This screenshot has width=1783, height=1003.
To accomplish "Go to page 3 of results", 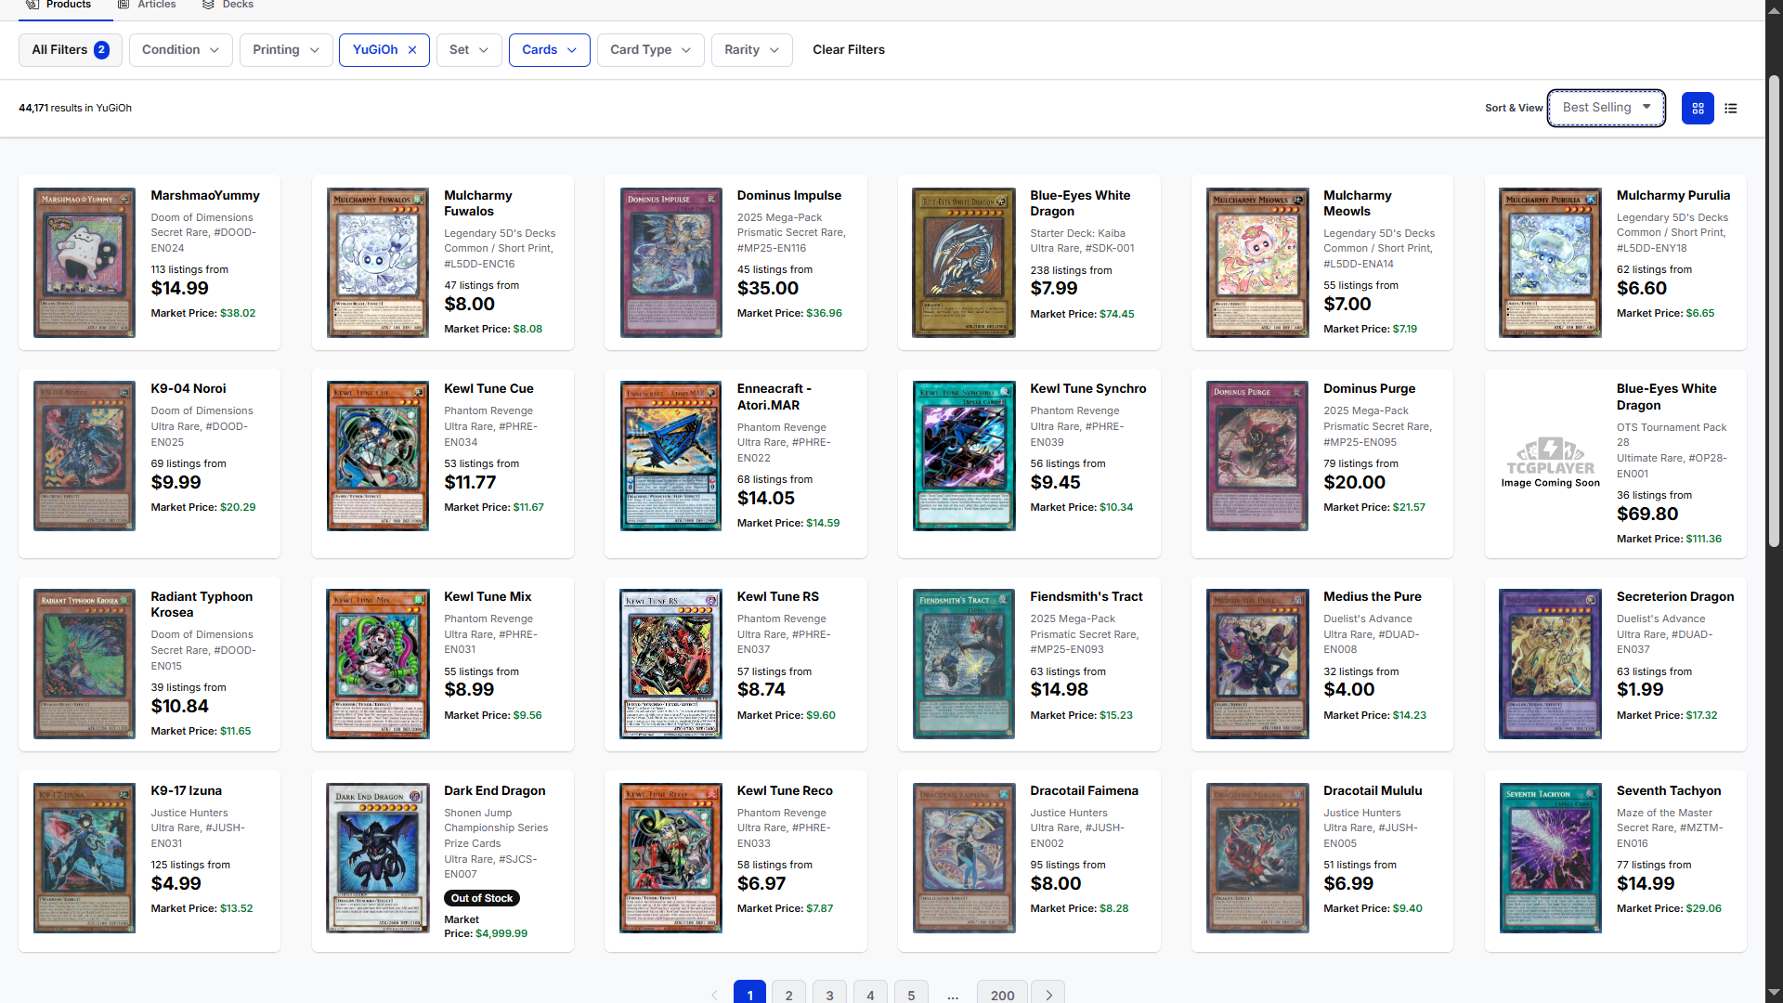I will point(829,994).
